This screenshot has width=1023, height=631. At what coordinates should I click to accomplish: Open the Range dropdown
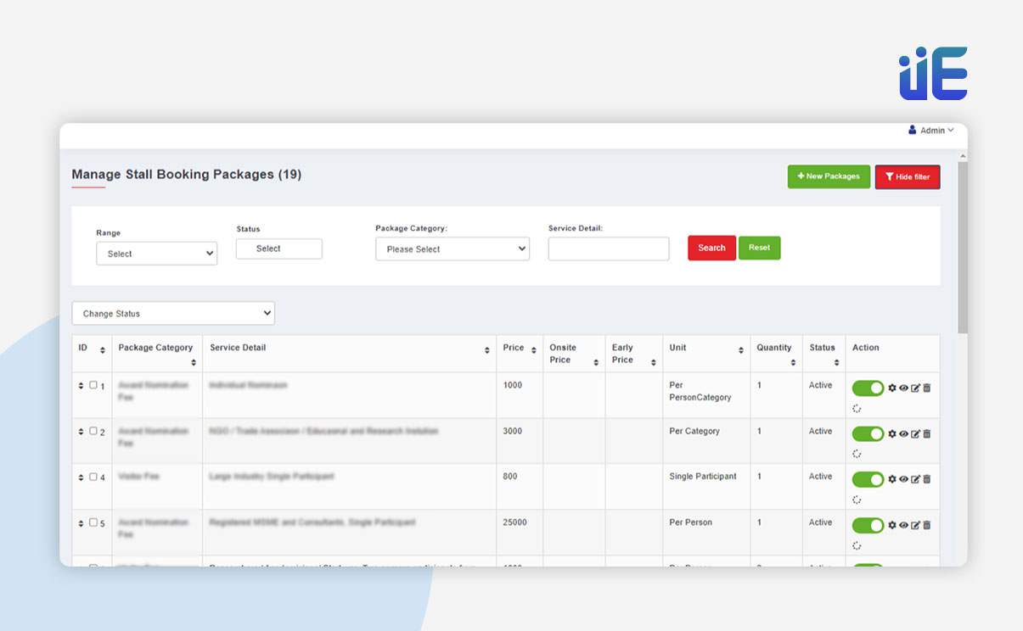pyautogui.click(x=157, y=254)
